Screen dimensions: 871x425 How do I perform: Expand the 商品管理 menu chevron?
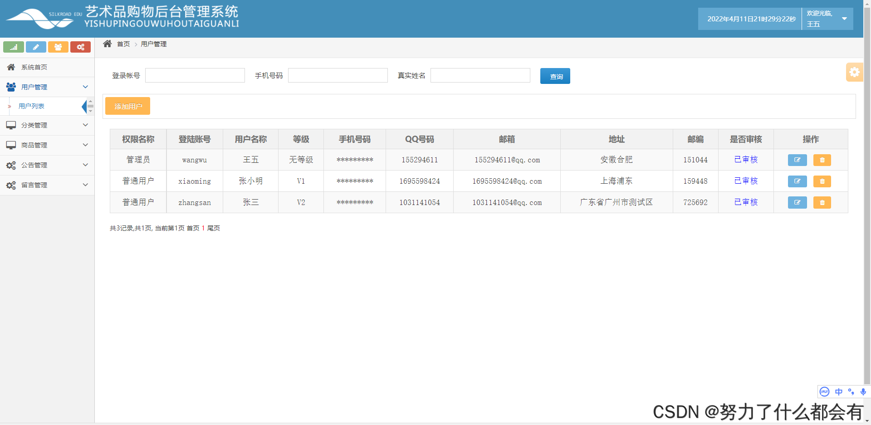click(x=85, y=145)
